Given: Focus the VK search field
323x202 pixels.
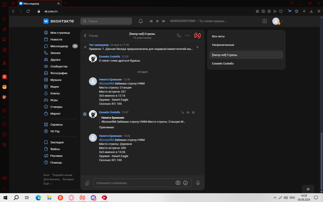Looking at the screenshot, I should (106, 21).
